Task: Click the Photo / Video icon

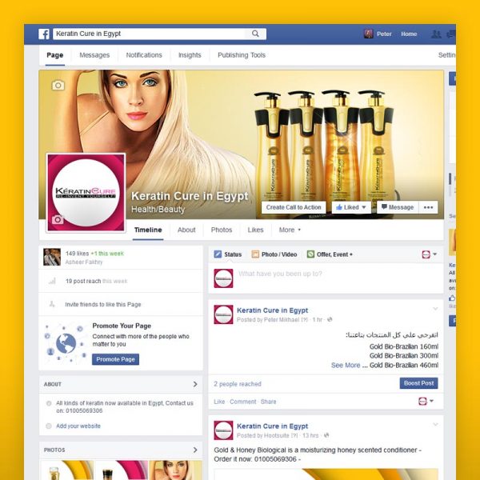Action: coord(255,254)
